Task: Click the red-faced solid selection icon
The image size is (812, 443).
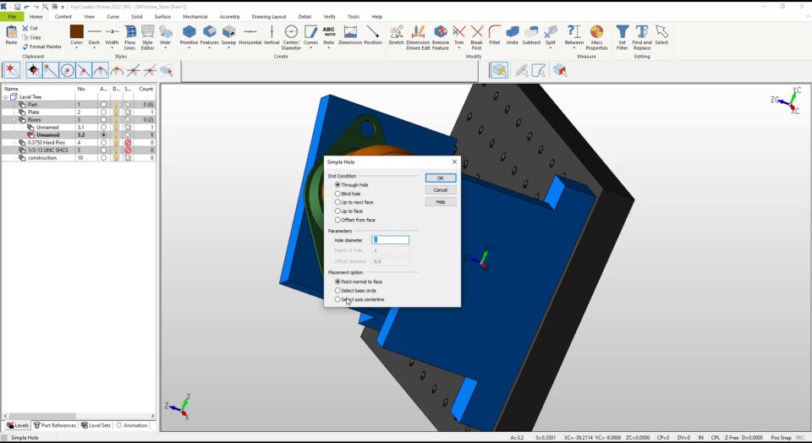Action: point(560,70)
